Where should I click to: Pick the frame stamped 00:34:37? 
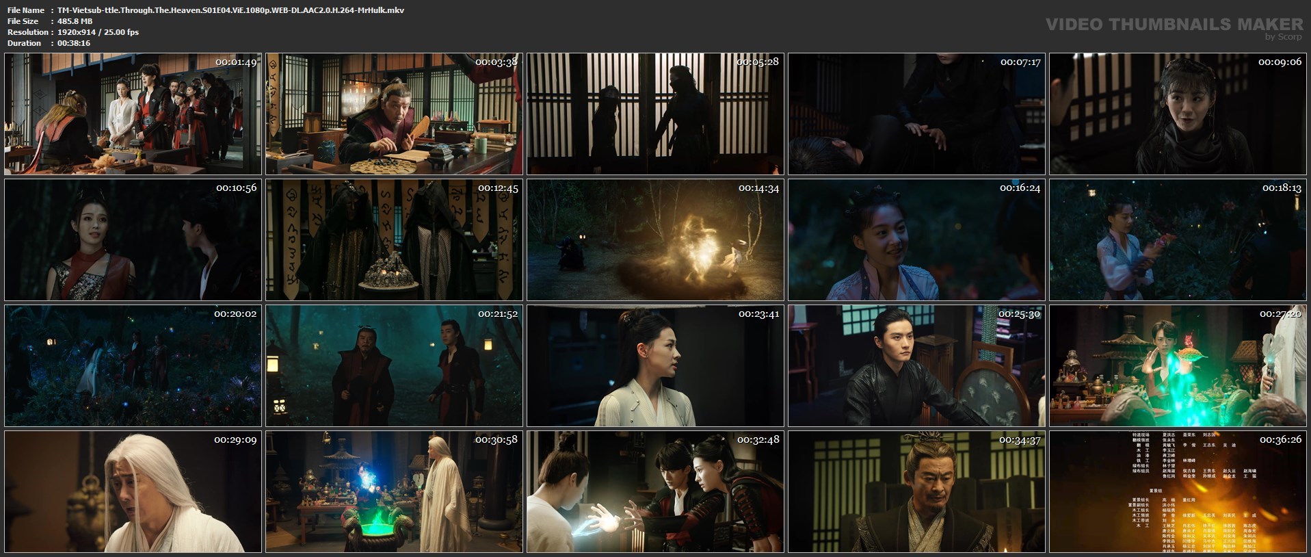[x=916, y=491]
